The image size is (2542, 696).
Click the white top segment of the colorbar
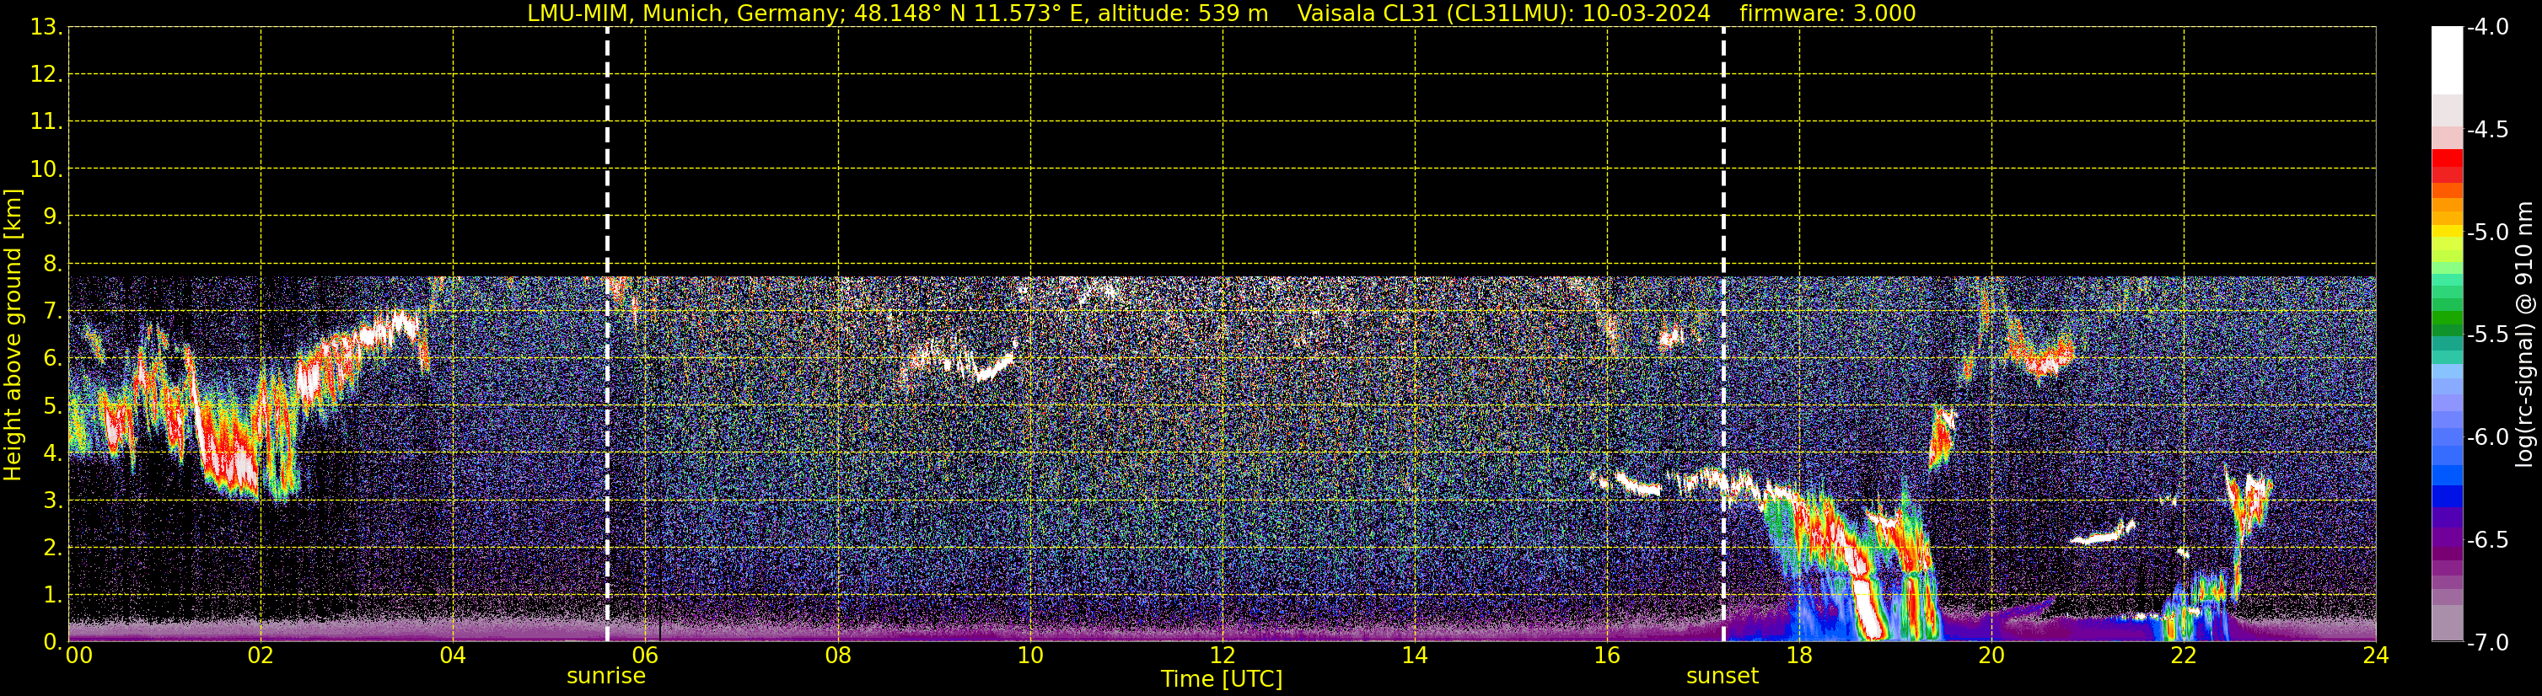pyautogui.click(x=2448, y=60)
